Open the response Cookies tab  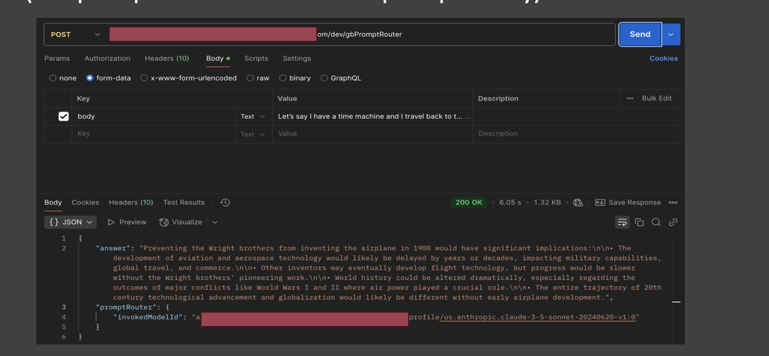85,202
